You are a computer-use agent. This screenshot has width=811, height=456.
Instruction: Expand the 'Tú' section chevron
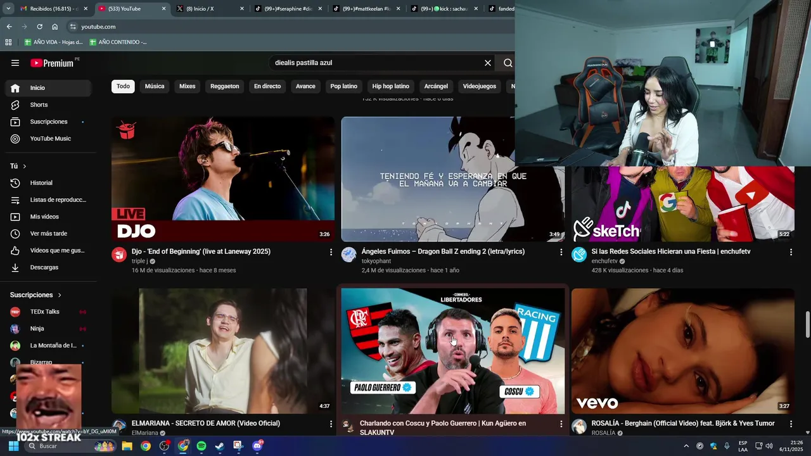coord(24,166)
